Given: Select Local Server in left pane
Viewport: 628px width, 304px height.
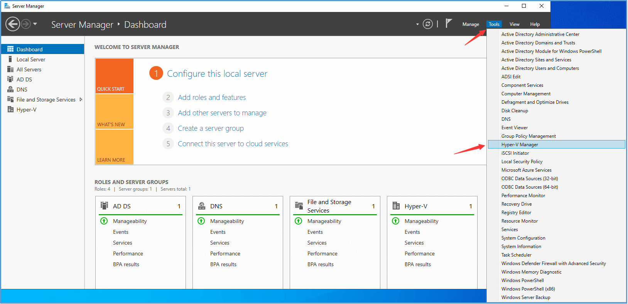Looking at the screenshot, I should click(x=31, y=59).
